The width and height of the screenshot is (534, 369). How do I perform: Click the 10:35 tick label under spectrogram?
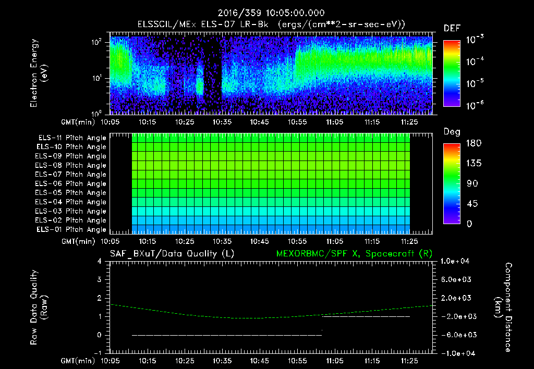(222, 122)
